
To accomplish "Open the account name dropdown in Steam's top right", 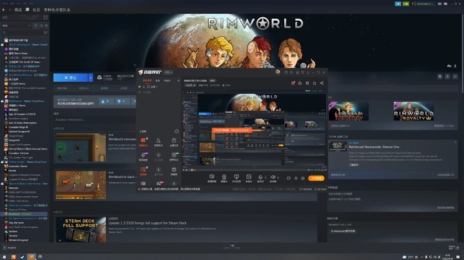I will (x=425, y=4).
